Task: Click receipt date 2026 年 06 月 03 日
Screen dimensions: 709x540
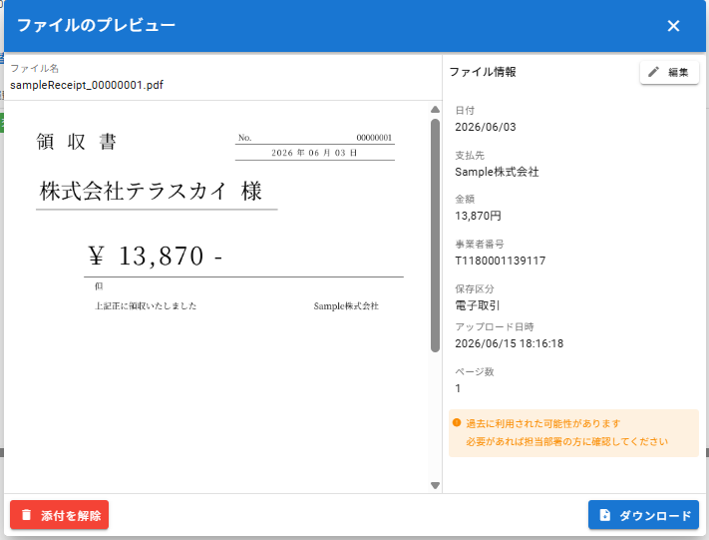Action: tap(314, 153)
